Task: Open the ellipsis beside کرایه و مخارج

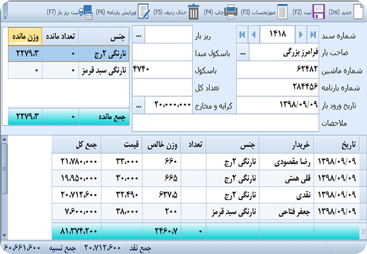Action: 139,105
